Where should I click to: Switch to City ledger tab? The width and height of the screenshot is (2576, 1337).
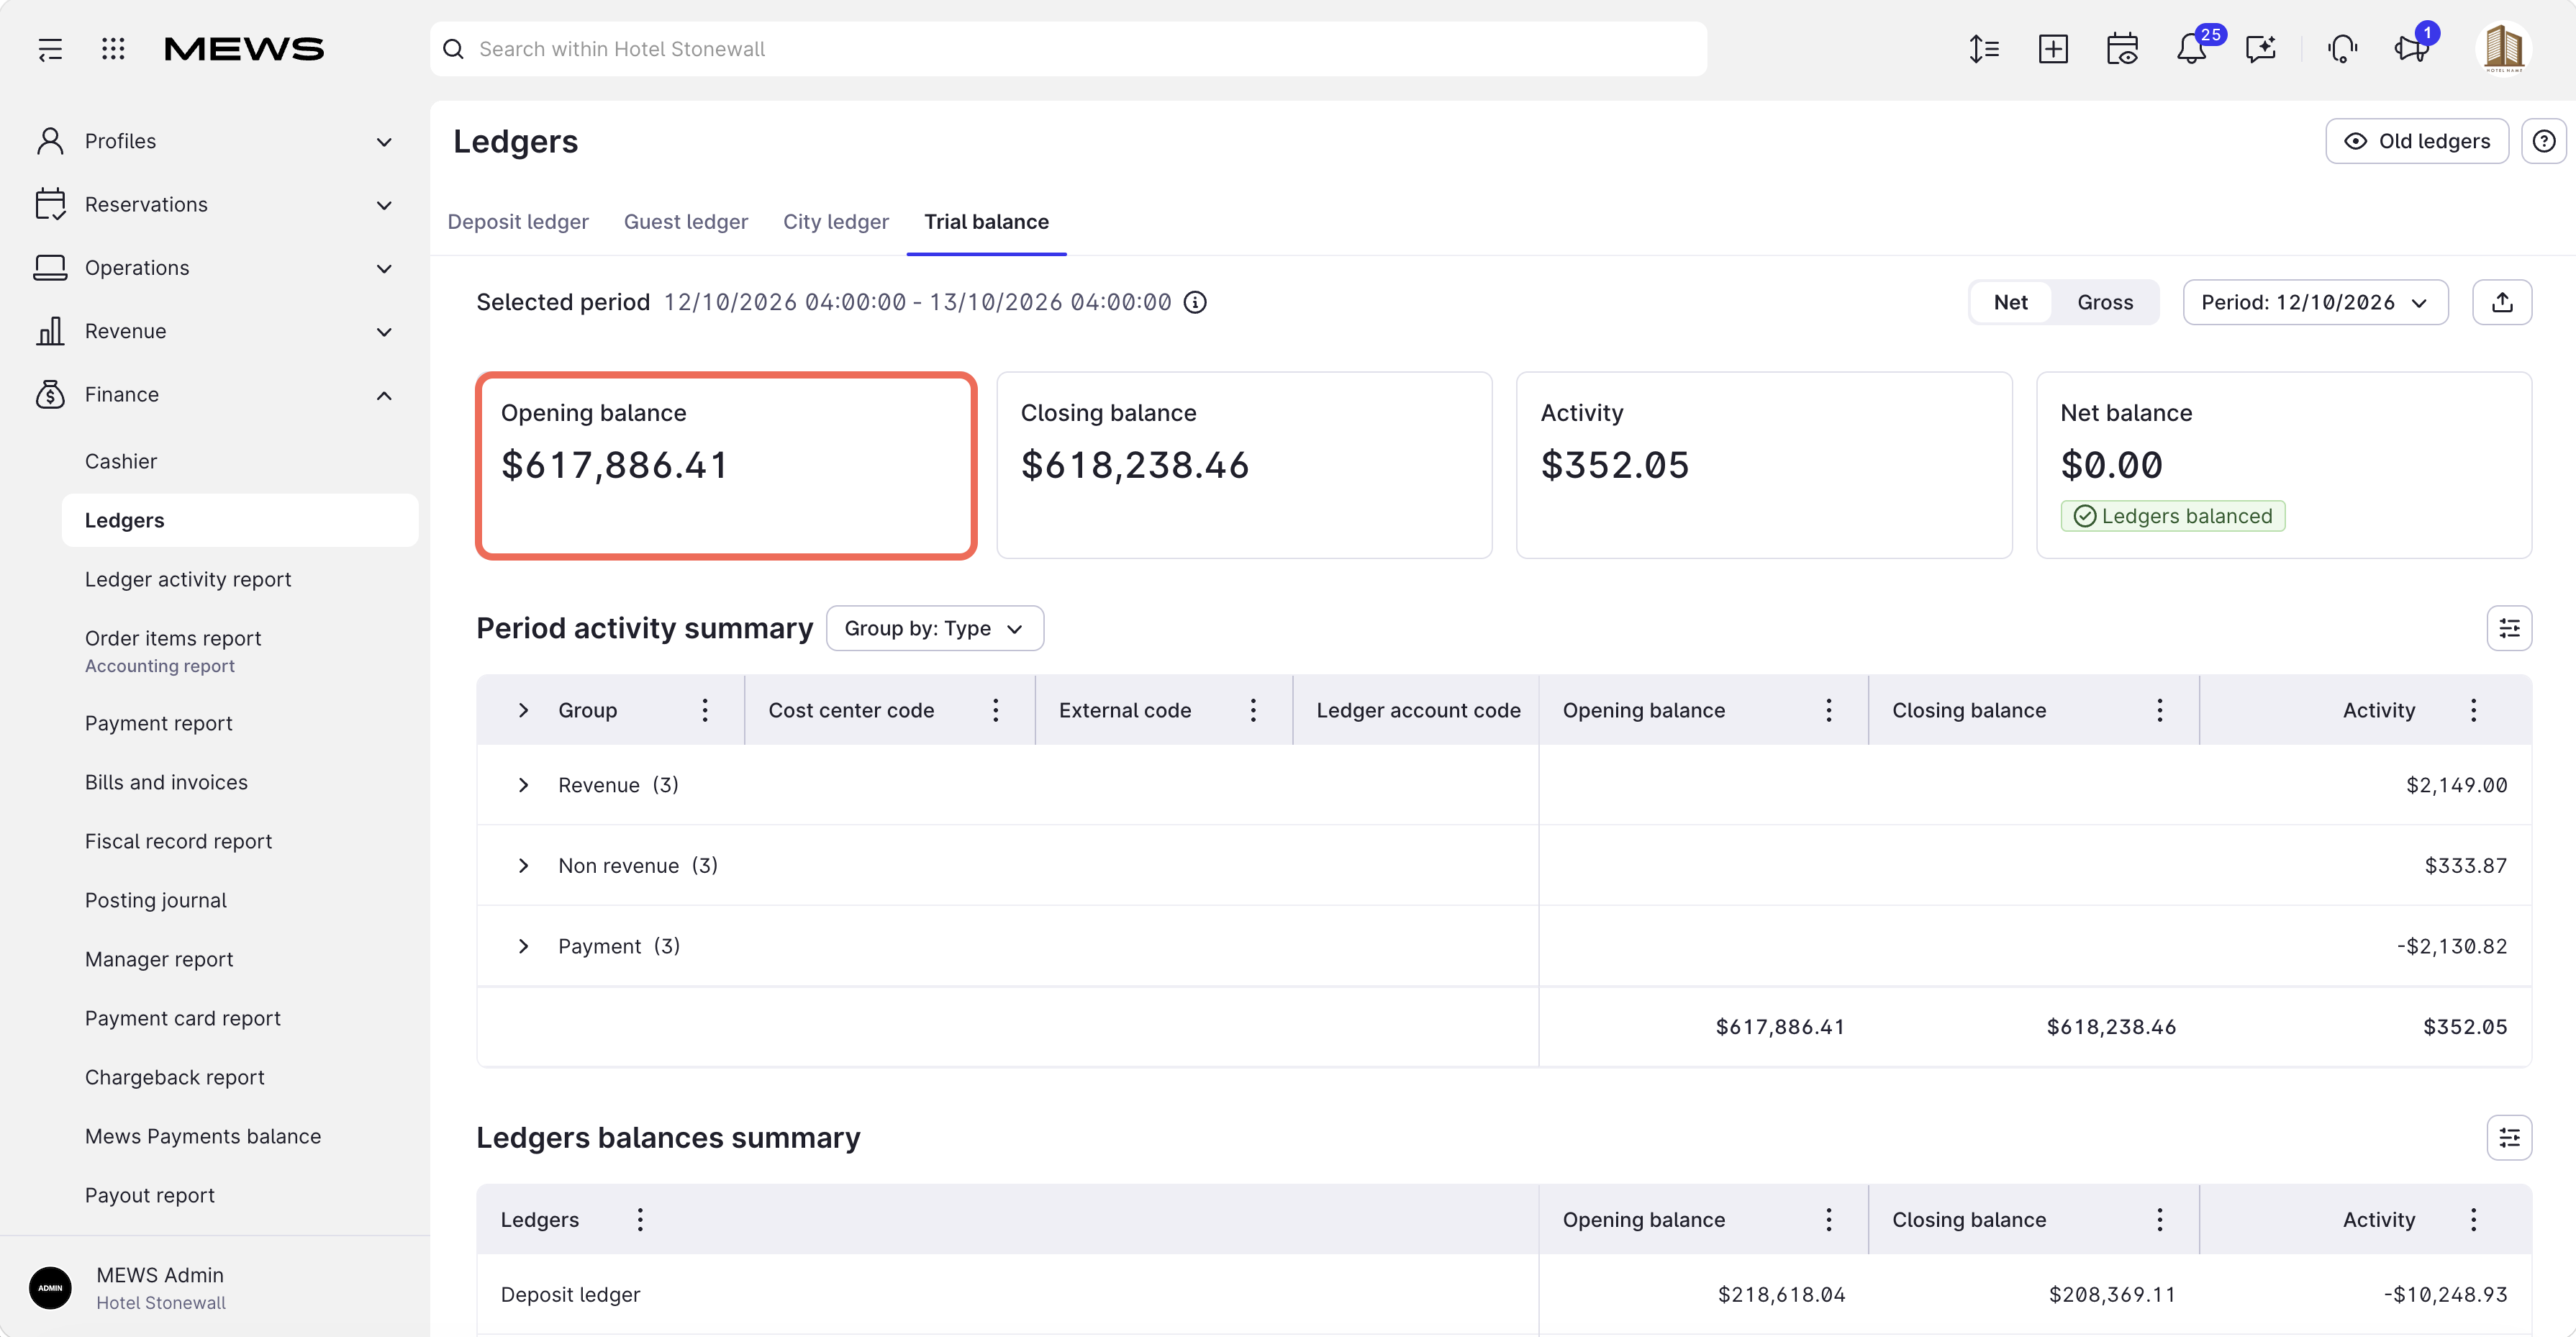coord(836,222)
